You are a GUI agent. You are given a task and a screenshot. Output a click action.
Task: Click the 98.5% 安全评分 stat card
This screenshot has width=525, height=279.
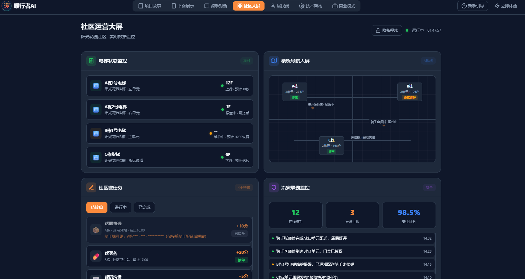(409, 215)
